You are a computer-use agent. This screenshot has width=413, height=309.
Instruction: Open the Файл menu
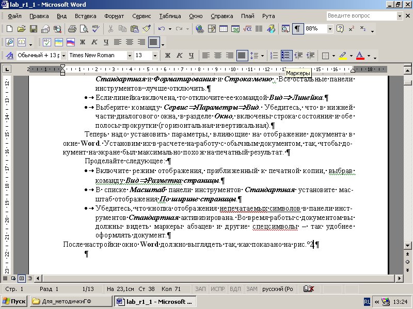pos(14,16)
